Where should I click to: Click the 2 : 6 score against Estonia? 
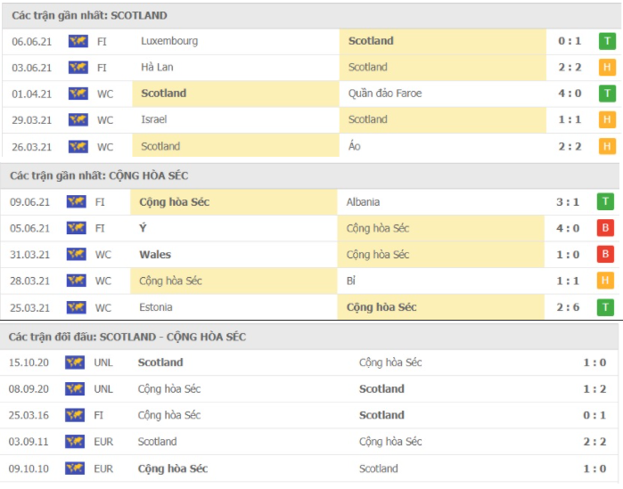(x=568, y=307)
